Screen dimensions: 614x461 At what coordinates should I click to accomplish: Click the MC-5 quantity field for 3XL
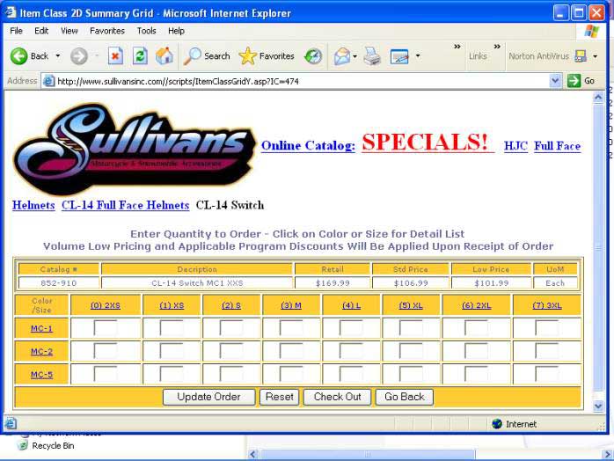pyautogui.click(x=547, y=374)
